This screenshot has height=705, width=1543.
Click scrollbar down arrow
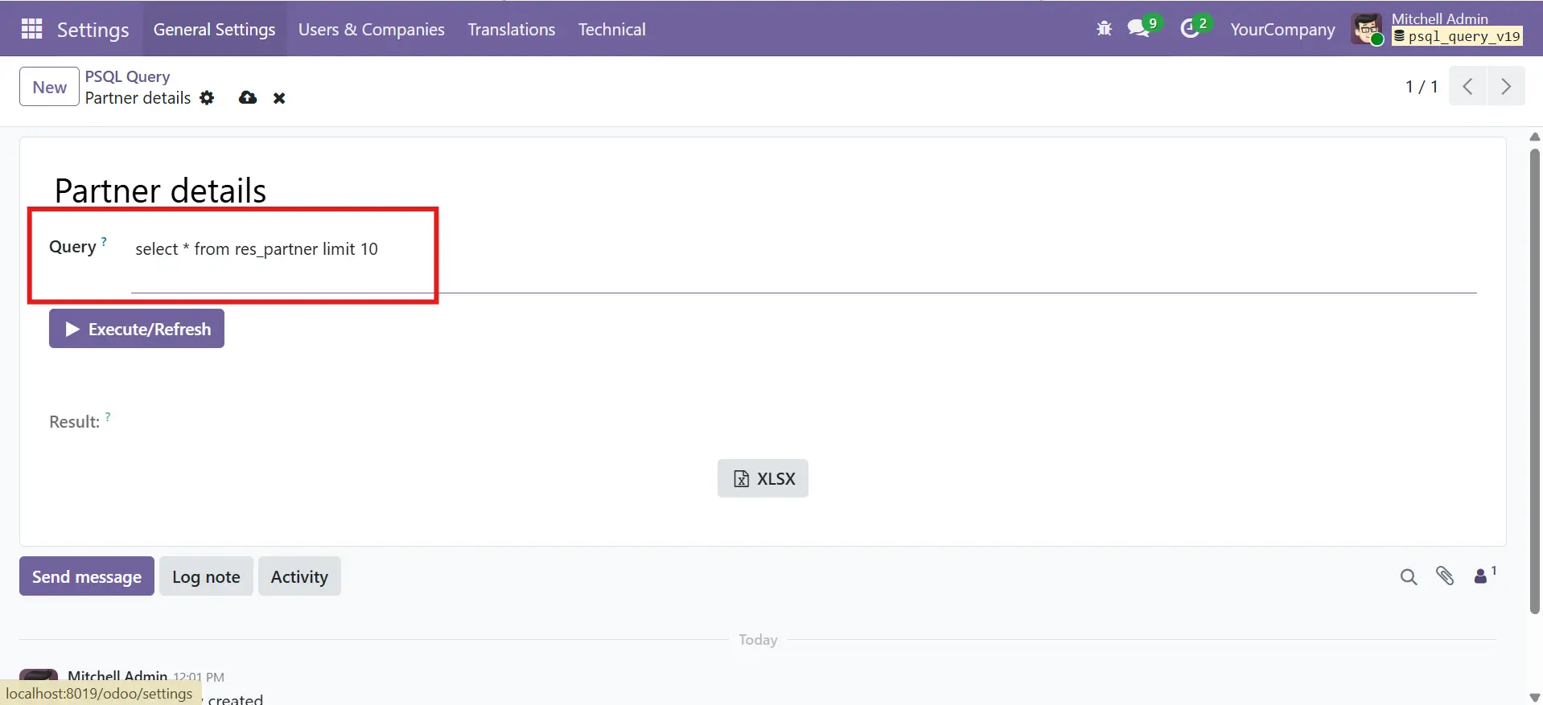coord(1535,697)
